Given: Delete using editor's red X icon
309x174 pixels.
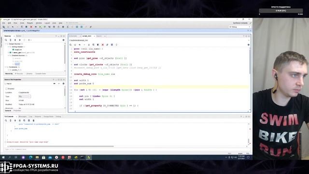Looking at the screenshot, I should pos(103,45).
